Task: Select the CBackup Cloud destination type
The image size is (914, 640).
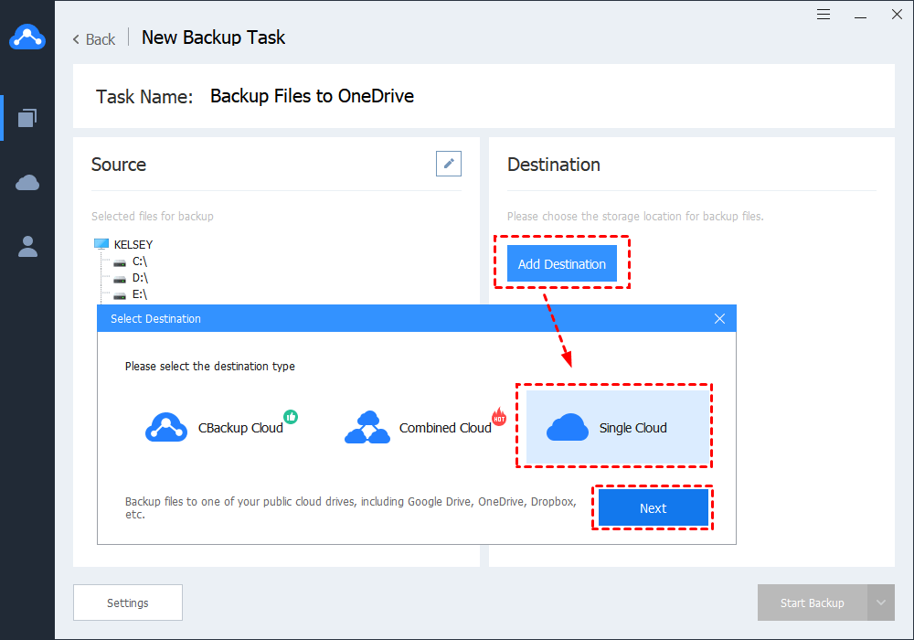Action: point(221,427)
